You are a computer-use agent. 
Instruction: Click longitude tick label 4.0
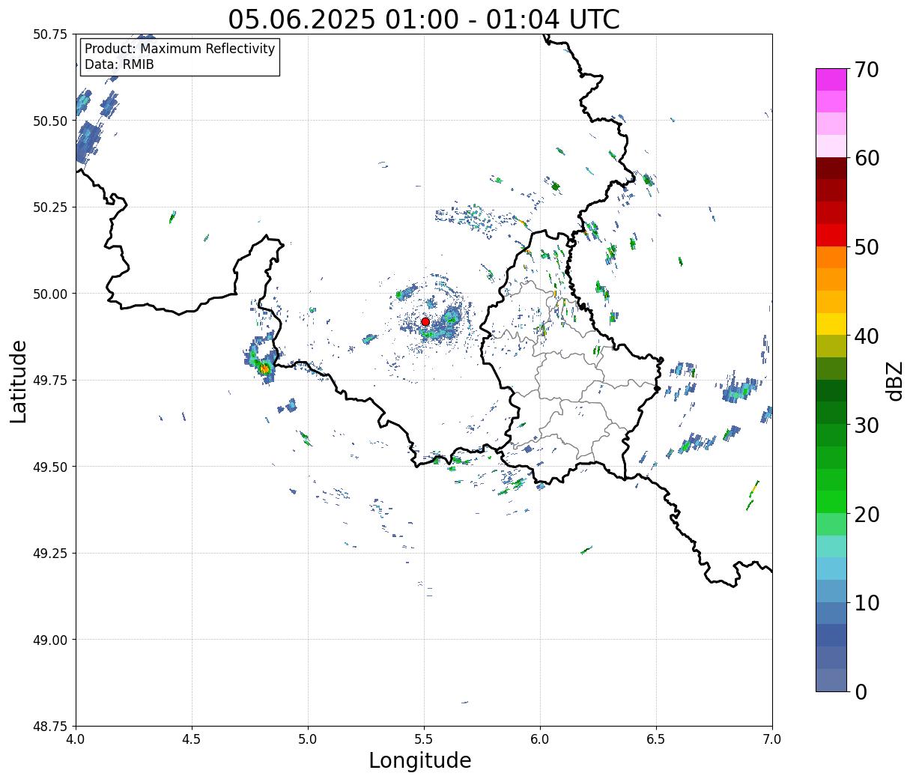click(76, 739)
